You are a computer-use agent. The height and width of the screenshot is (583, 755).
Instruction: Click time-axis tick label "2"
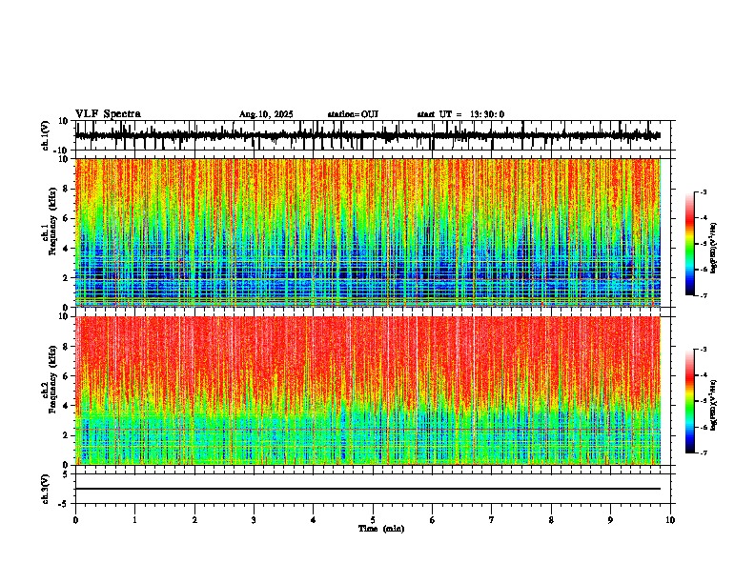click(x=194, y=520)
